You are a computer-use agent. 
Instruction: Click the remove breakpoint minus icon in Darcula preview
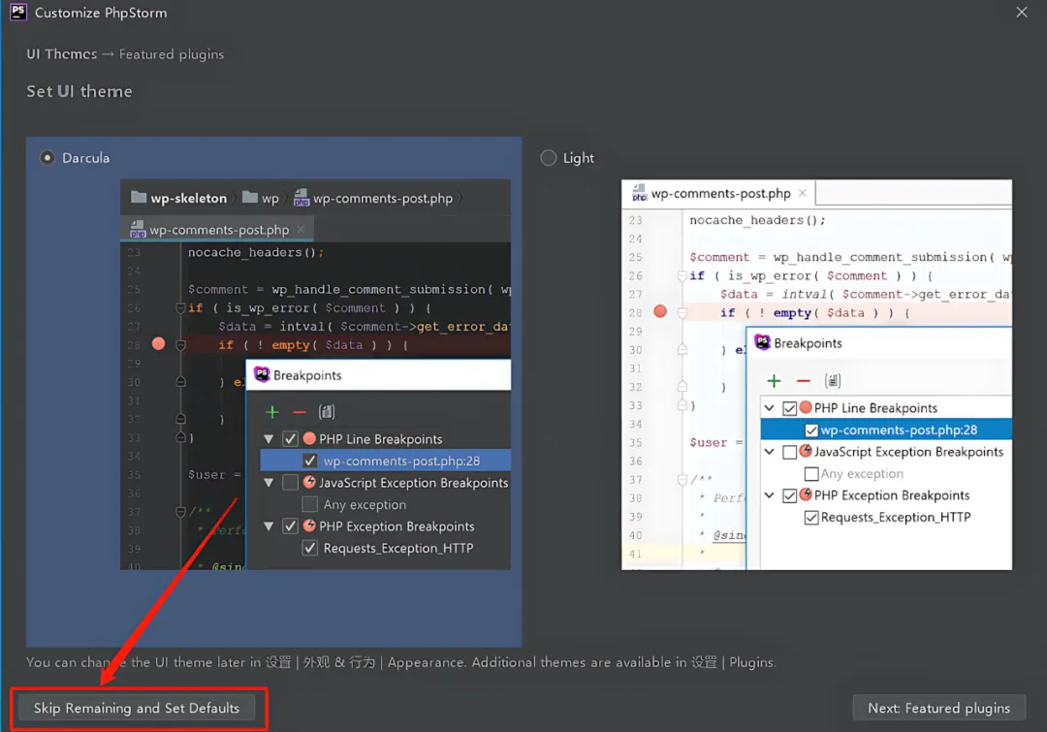click(300, 412)
